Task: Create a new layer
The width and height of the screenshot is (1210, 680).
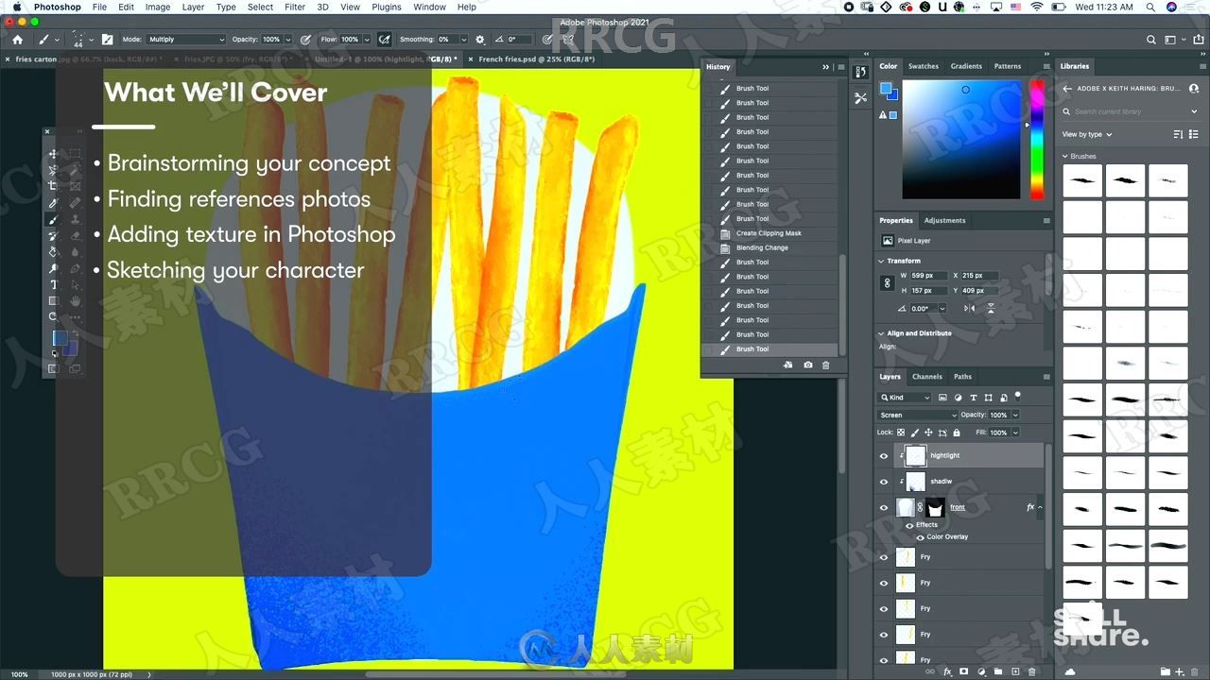Action: coord(1015,671)
